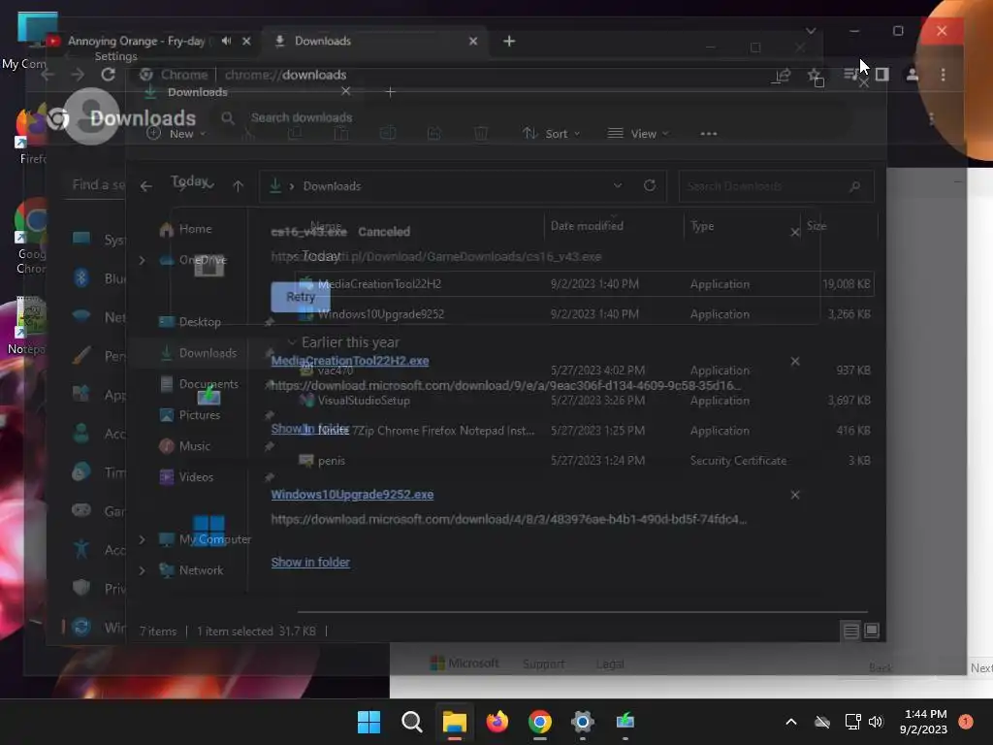The width and height of the screenshot is (993, 745).
Task: Expand the My Computer tree node
Action: tap(143, 539)
